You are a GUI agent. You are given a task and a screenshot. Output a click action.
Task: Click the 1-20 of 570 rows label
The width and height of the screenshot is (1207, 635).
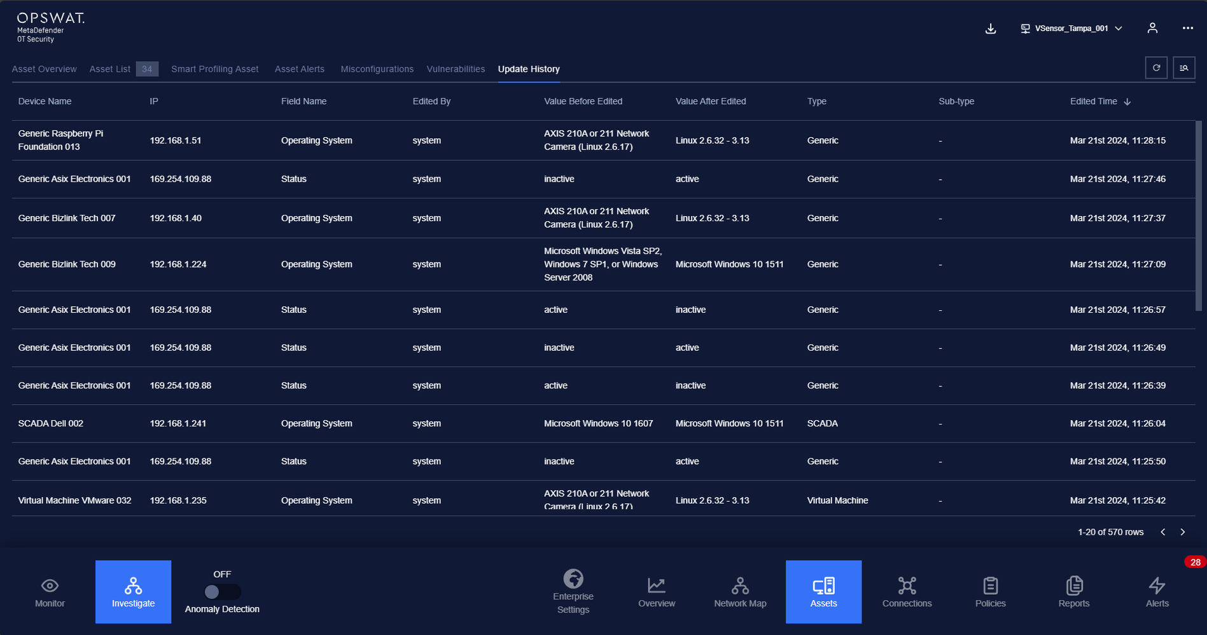[1110, 532]
